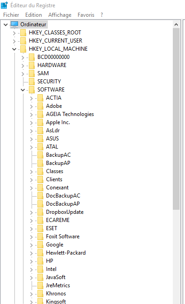Click the JavaSoft folder icon

coord(40,277)
